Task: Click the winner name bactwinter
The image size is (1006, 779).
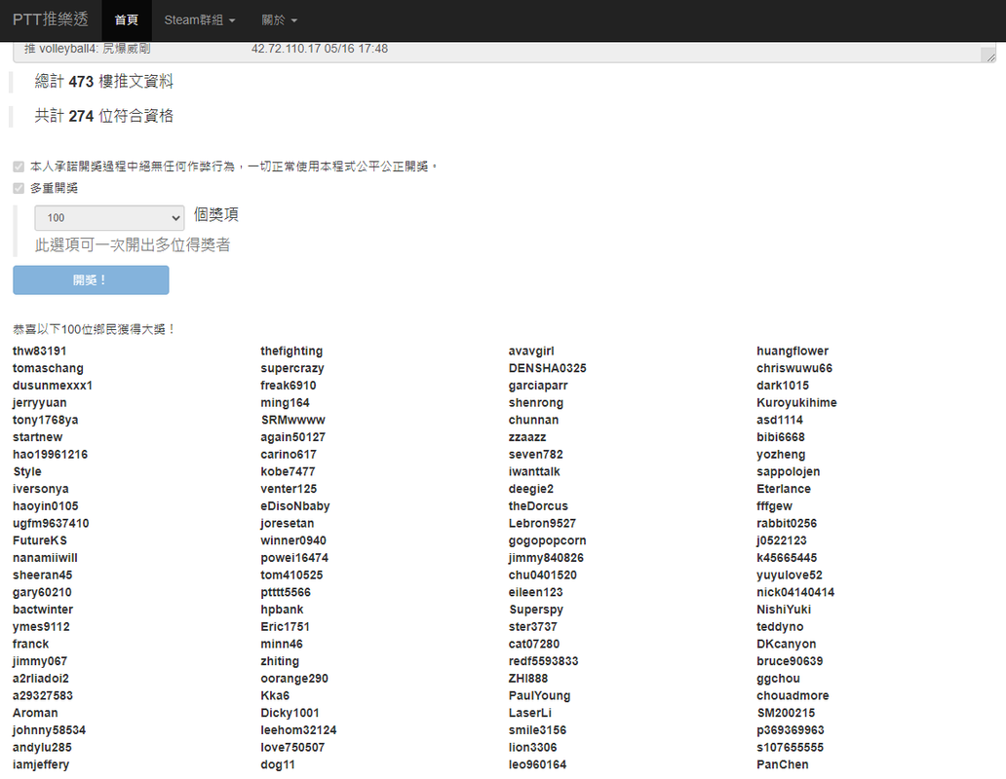Action: (43, 610)
